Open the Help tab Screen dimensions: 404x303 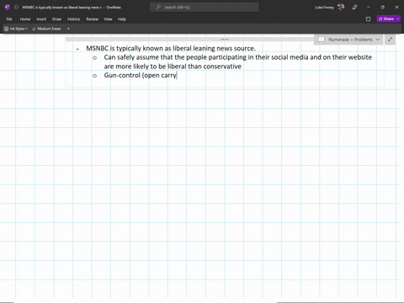tap(122, 19)
